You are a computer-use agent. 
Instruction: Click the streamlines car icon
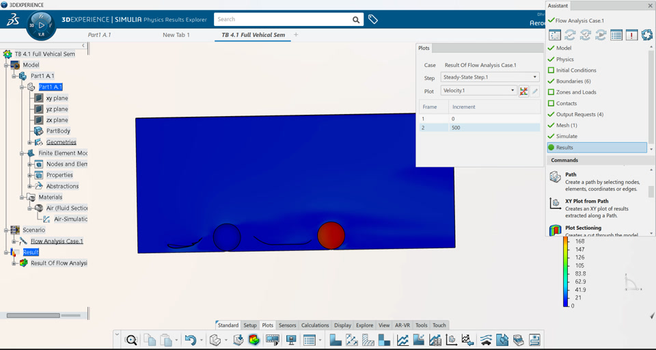(486, 340)
